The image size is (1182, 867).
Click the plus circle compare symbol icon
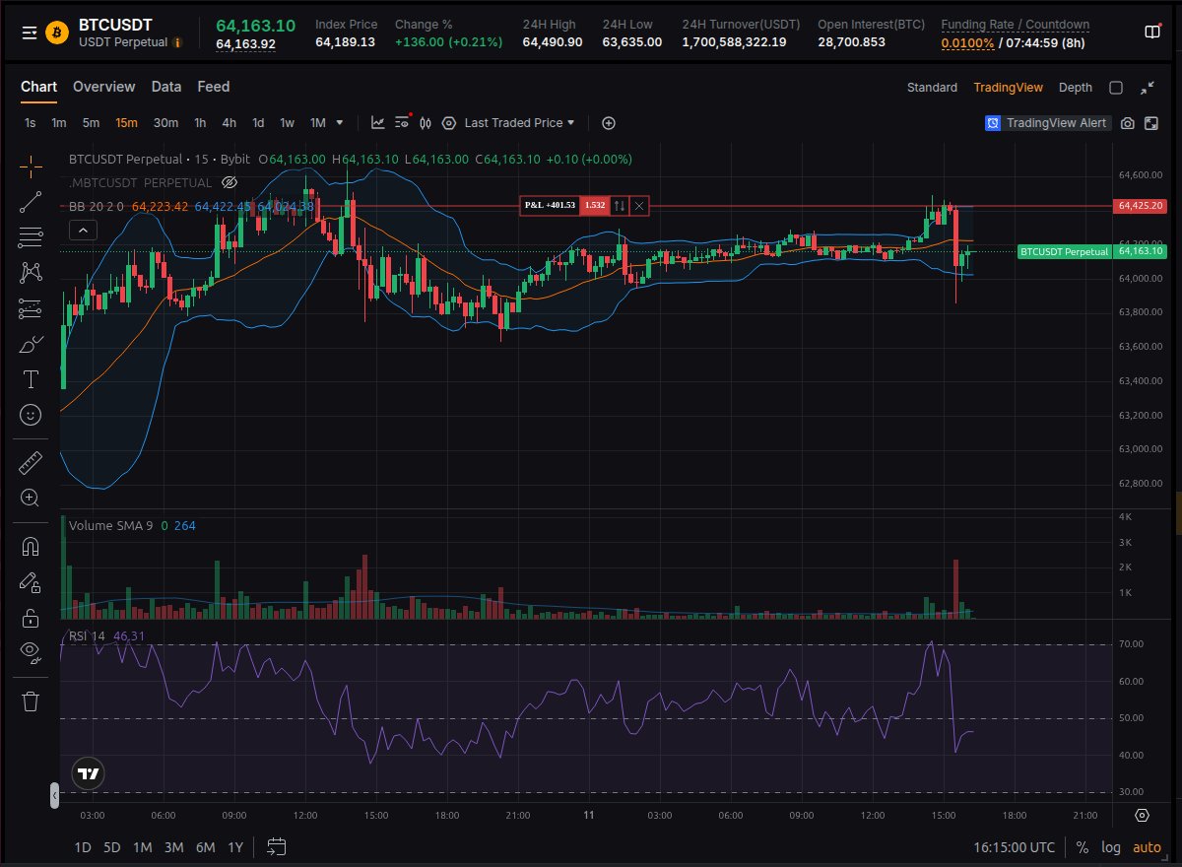609,123
